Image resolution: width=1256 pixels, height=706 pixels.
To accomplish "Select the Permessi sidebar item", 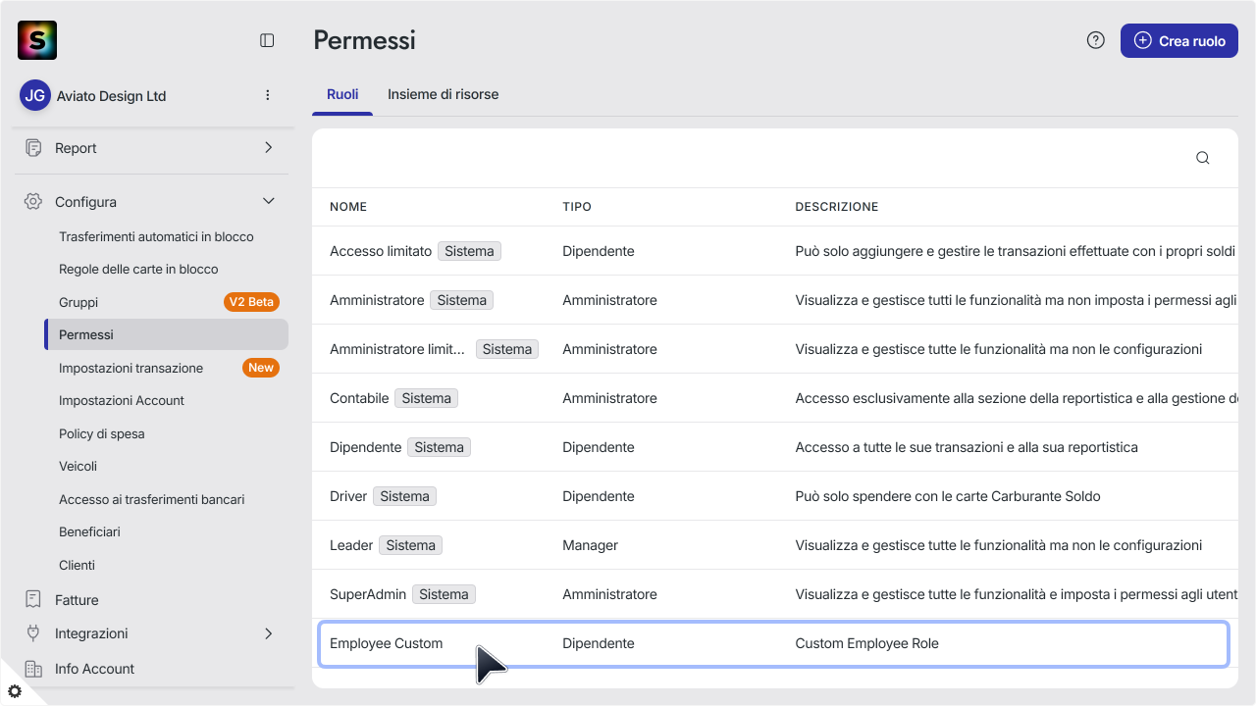I will click(x=167, y=334).
